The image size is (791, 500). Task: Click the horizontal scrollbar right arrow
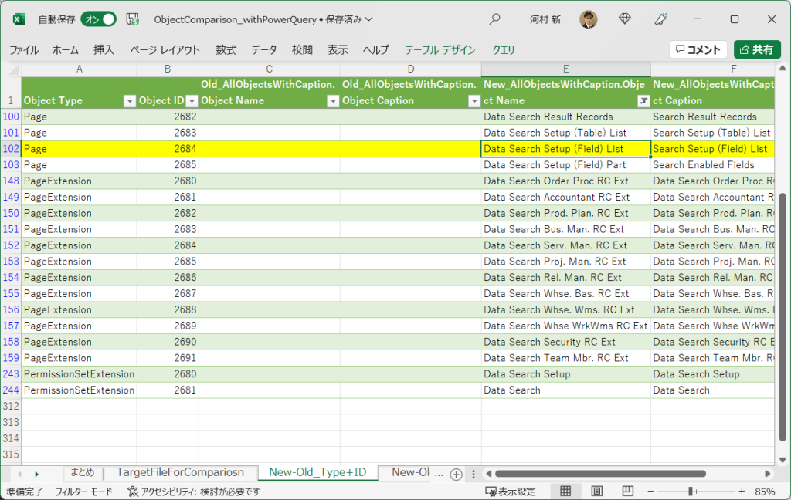point(767,474)
